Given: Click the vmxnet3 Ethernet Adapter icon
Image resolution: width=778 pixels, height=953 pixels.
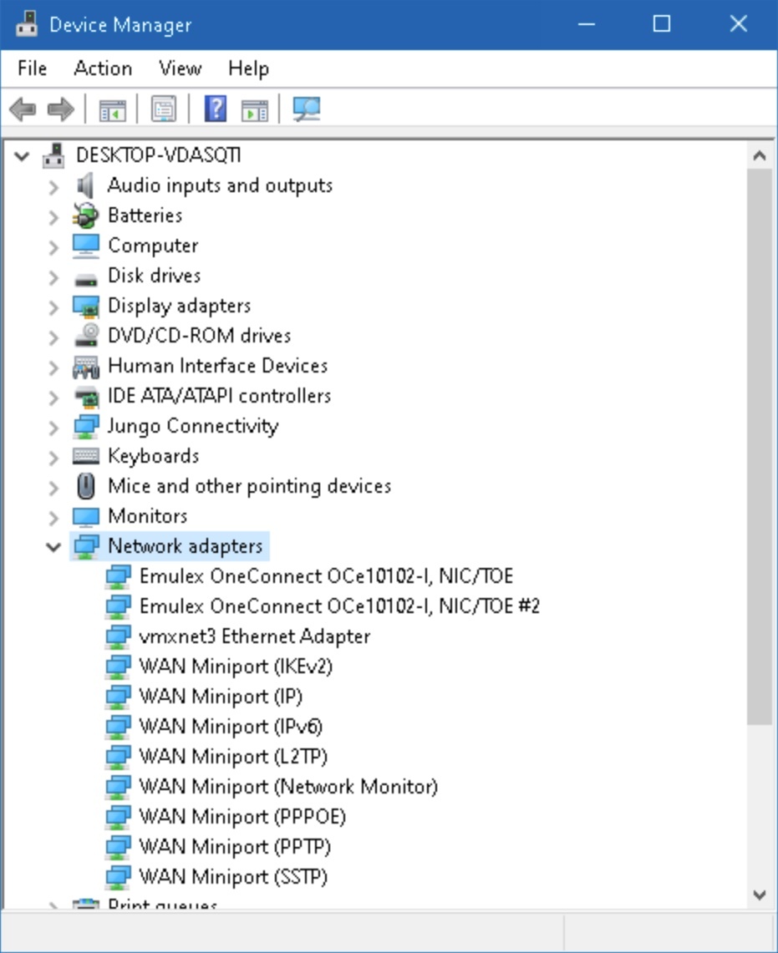Looking at the screenshot, I should [x=118, y=636].
